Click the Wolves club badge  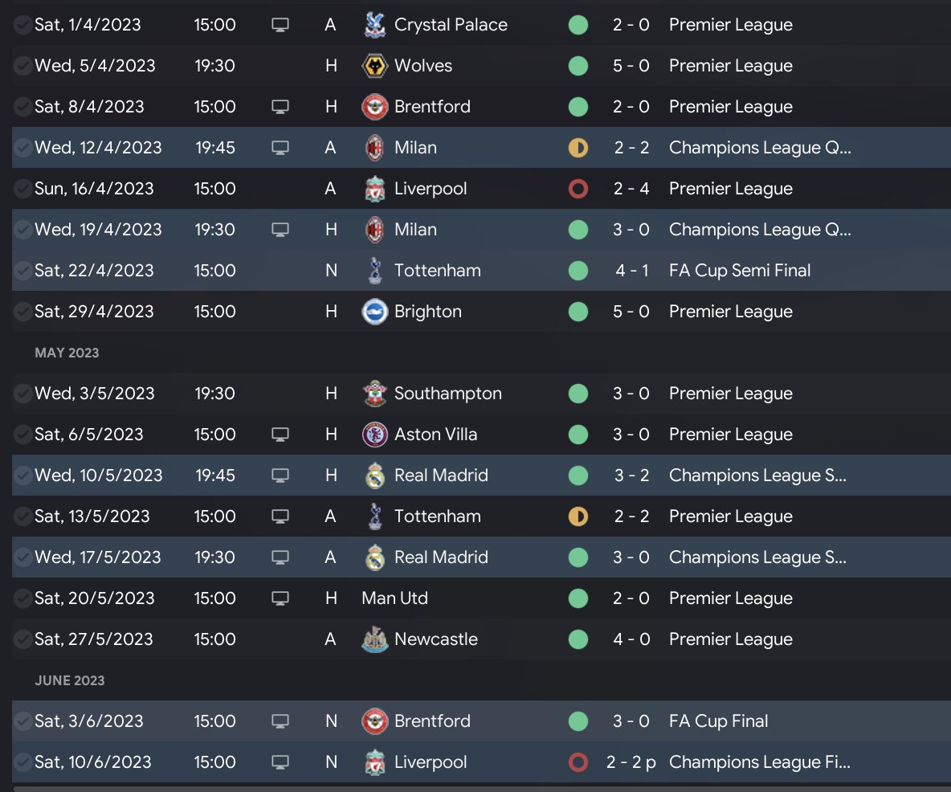[x=375, y=66]
